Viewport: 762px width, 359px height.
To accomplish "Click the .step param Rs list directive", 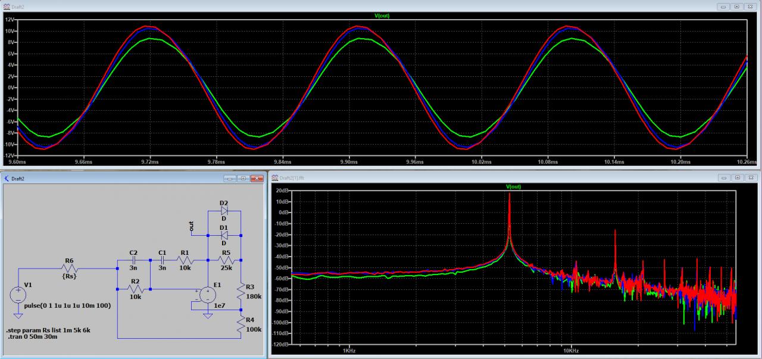I will 48,330.
